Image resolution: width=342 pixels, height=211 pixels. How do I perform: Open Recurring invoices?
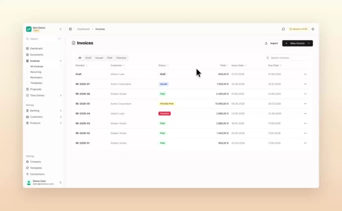click(36, 72)
